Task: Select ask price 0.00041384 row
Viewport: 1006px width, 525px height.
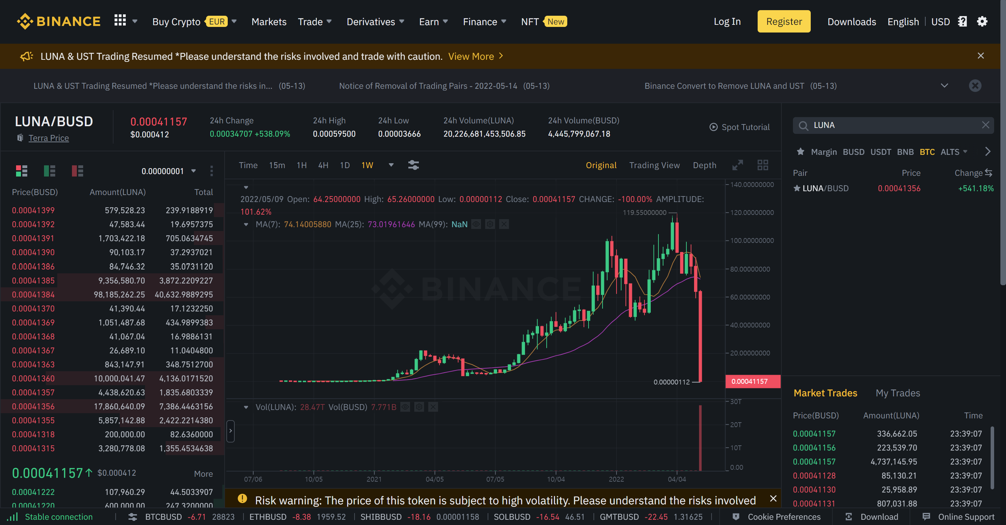Action: coord(112,294)
